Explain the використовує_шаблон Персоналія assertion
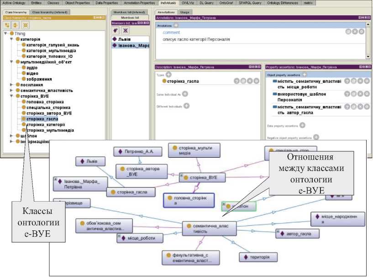The height and width of the screenshot is (277, 373). [347, 94]
